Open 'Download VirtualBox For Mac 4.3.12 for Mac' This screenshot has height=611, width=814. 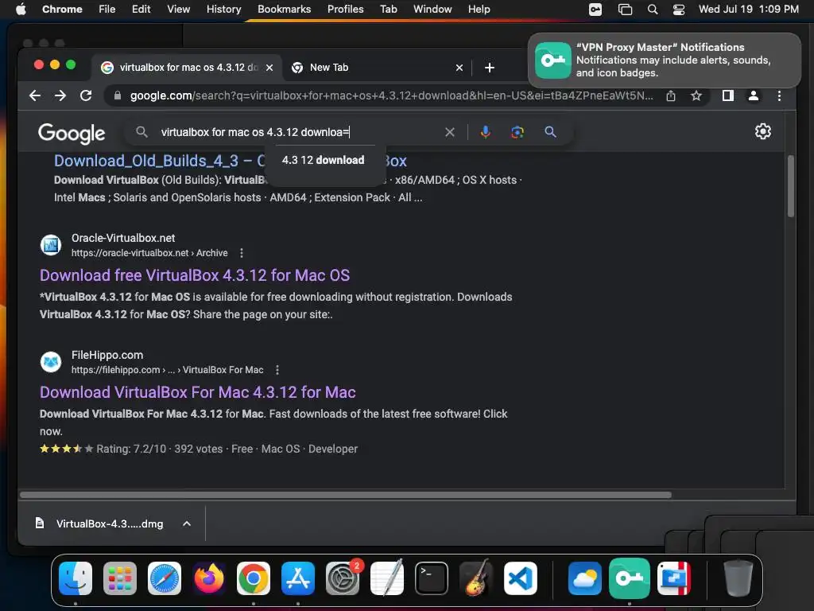pyautogui.click(x=198, y=392)
